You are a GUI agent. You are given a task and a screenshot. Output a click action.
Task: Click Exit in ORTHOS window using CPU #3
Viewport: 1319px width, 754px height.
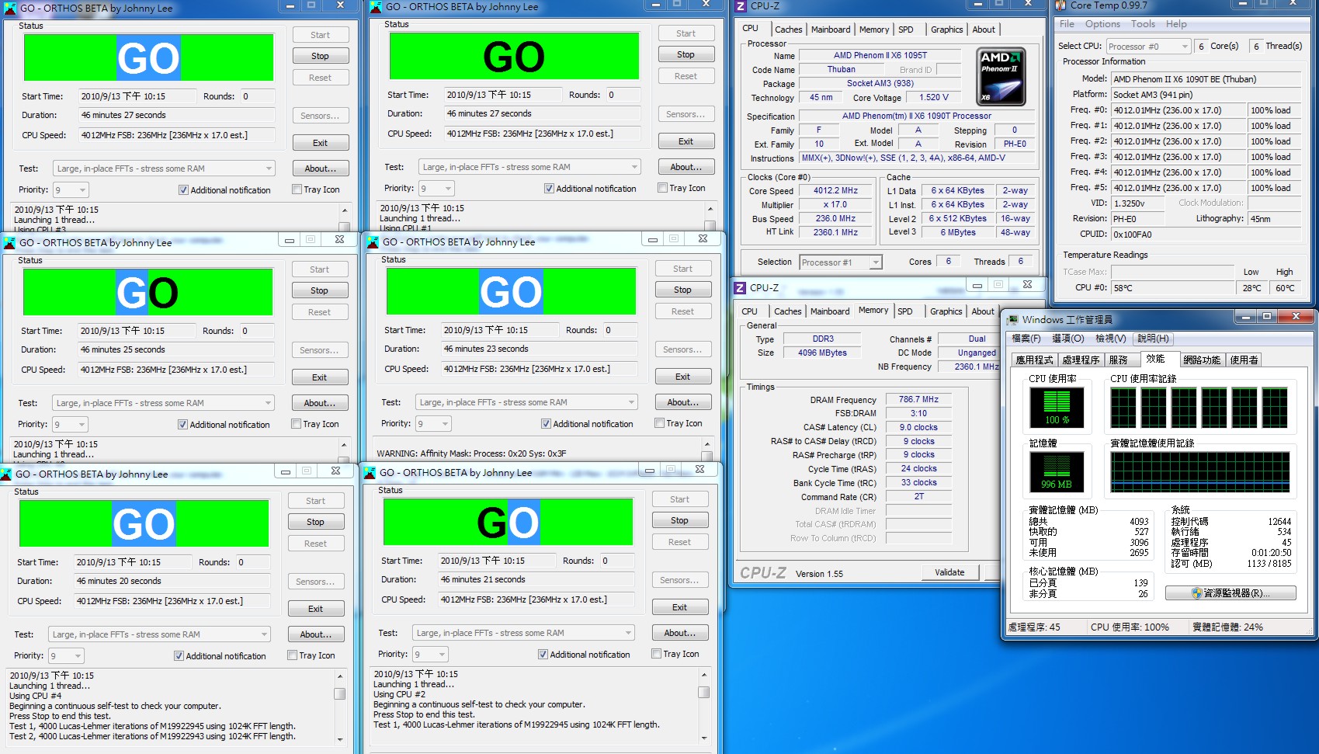[320, 143]
